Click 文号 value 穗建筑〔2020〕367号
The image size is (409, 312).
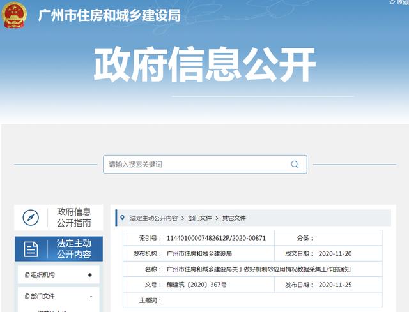point(197,285)
